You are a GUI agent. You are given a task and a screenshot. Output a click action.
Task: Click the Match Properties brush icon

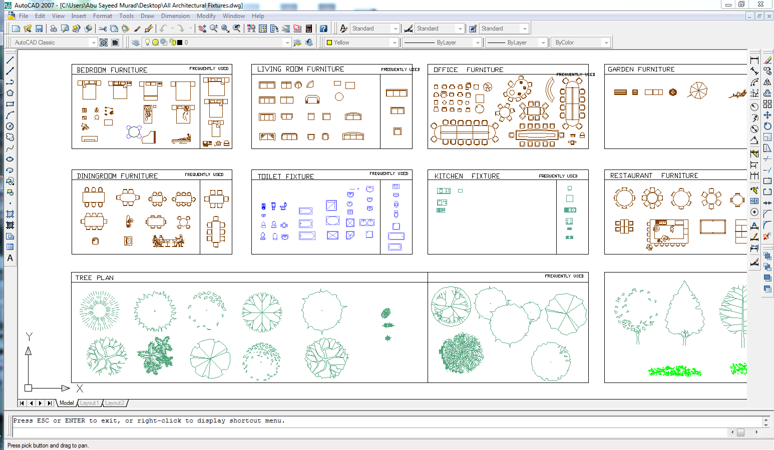(137, 28)
